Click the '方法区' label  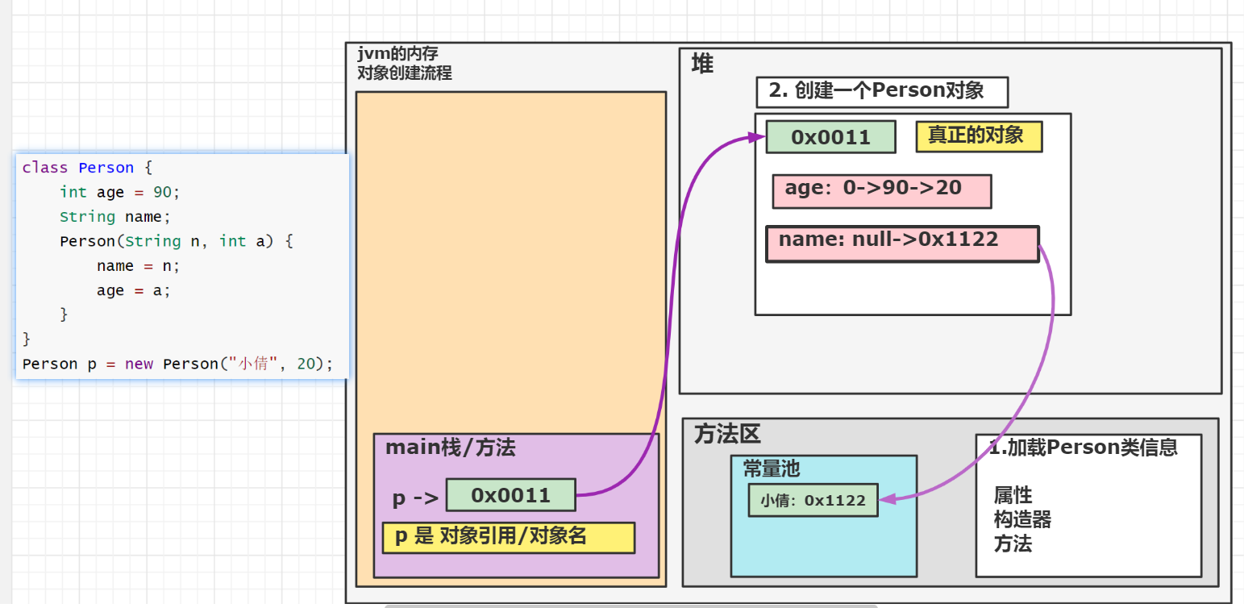click(727, 435)
